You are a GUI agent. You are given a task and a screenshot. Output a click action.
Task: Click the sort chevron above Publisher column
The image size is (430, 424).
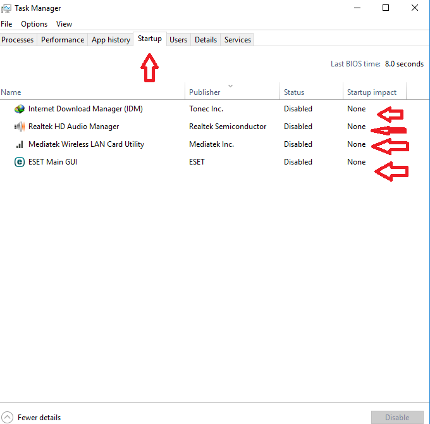coord(230,86)
